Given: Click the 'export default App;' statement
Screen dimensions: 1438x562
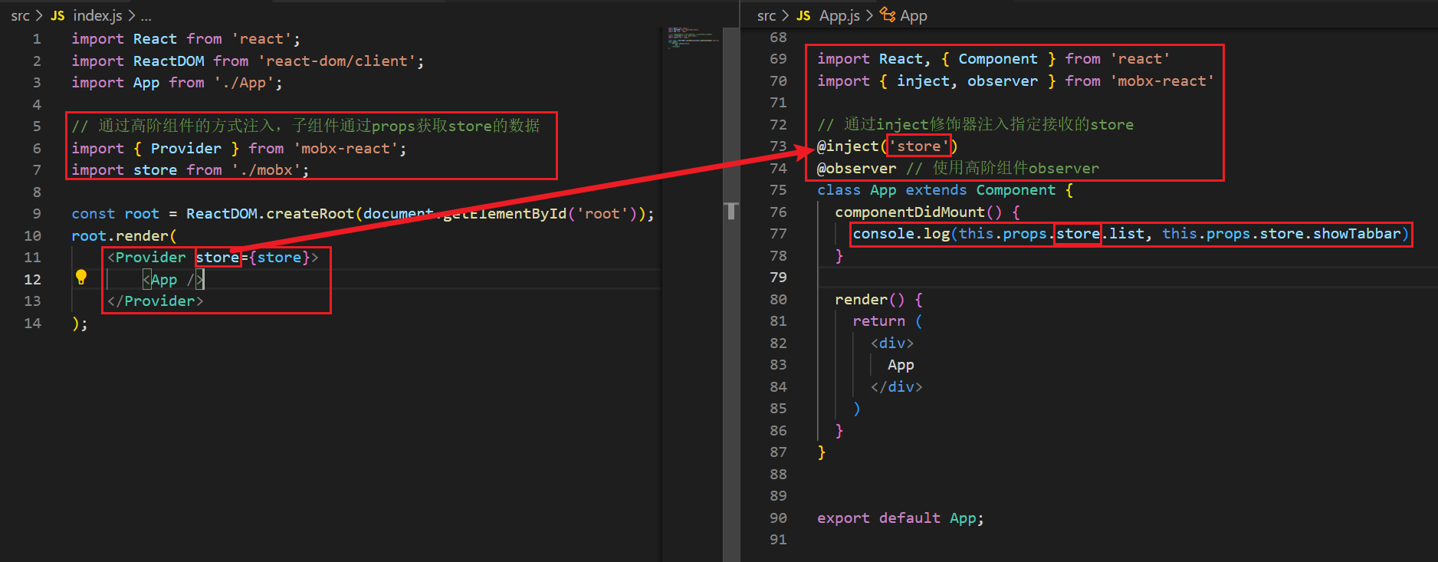Looking at the screenshot, I should tap(901, 518).
